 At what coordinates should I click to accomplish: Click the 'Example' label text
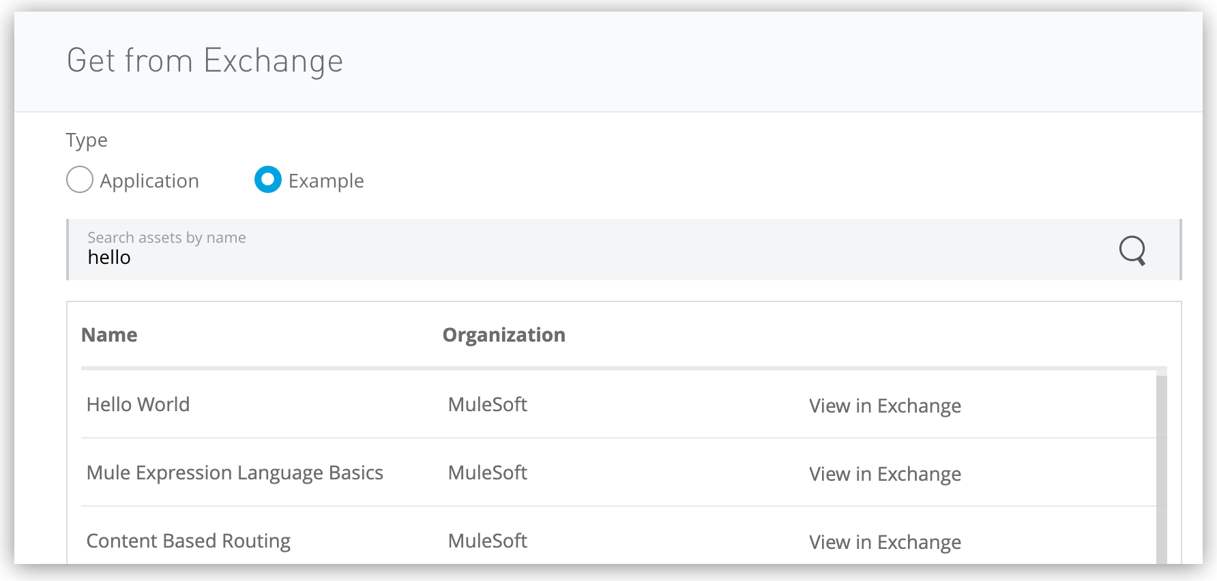[x=326, y=181]
